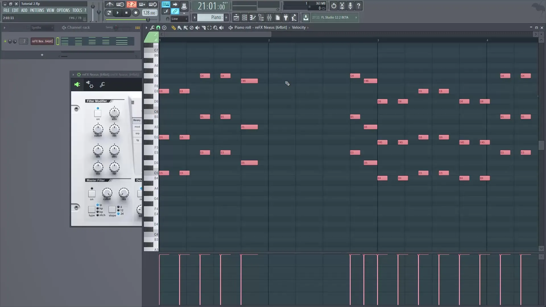Open the piano roll Zoom tool
The image size is (546, 307).
click(x=215, y=28)
